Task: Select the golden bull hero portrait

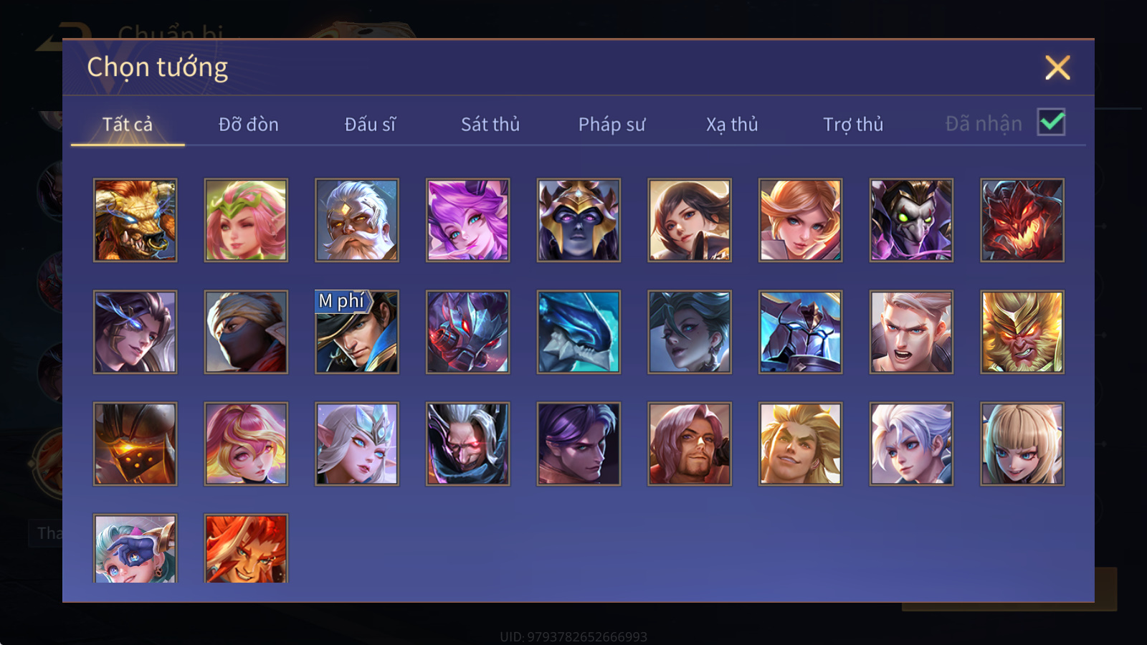Action: pos(135,220)
